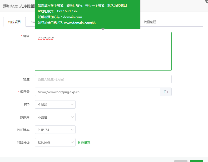Click the 域名 field label
The image size is (208, 162).
coord(26,36)
